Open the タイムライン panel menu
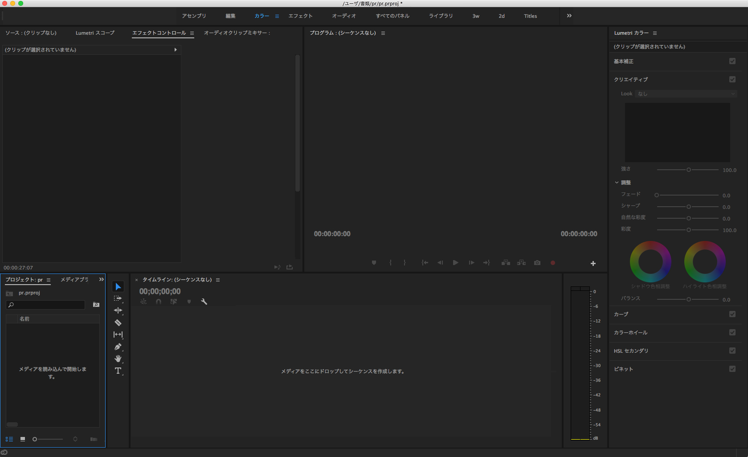 (218, 280)
